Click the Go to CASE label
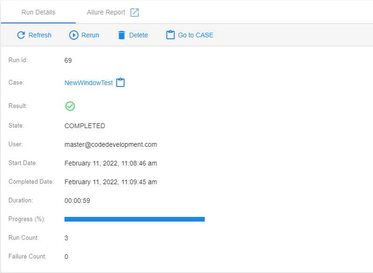Screen dimensions: 373x273 click(196, 35)
